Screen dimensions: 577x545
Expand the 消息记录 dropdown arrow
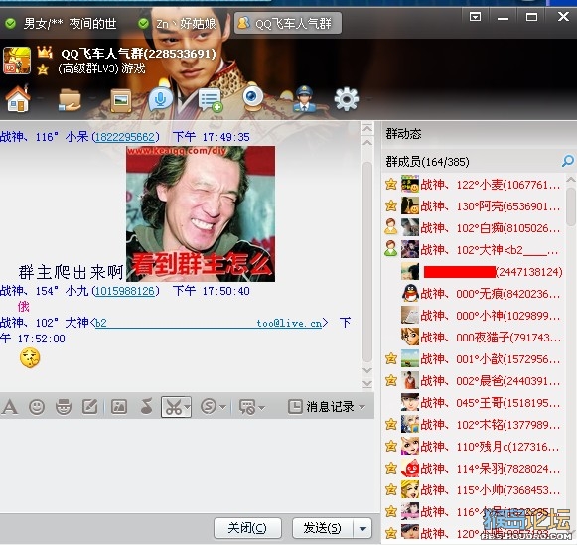tap(362, 407)
